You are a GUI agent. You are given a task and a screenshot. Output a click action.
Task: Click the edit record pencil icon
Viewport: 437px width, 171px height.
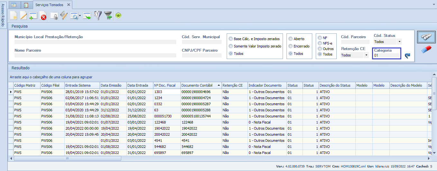pos(23,15)
